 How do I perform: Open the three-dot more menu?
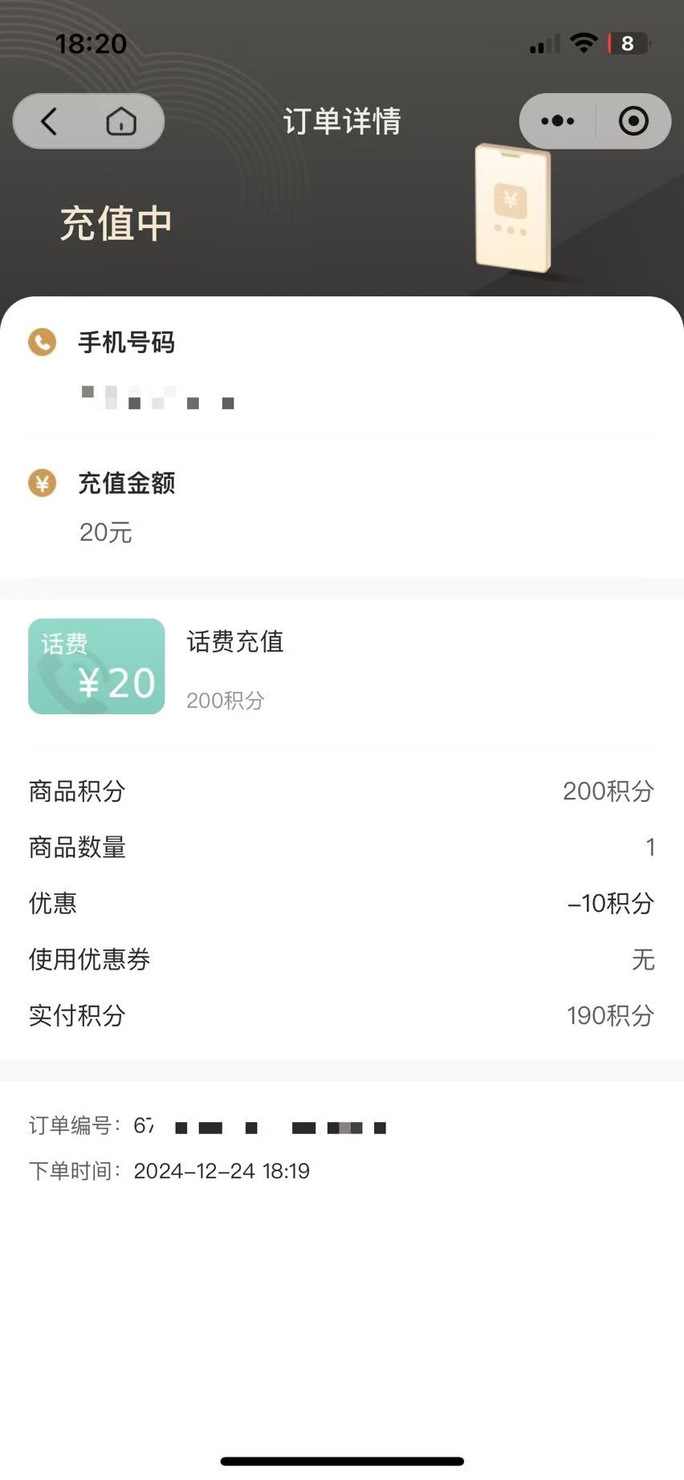pos(557,121)
